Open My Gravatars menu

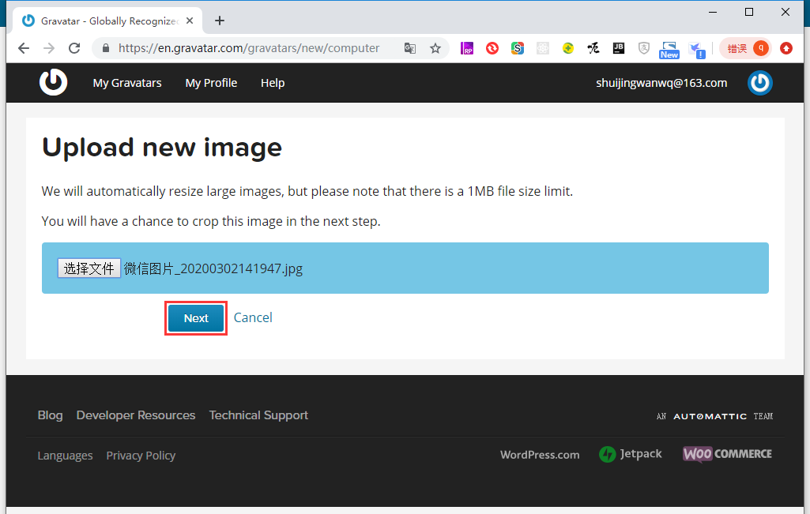pos(127,83)
